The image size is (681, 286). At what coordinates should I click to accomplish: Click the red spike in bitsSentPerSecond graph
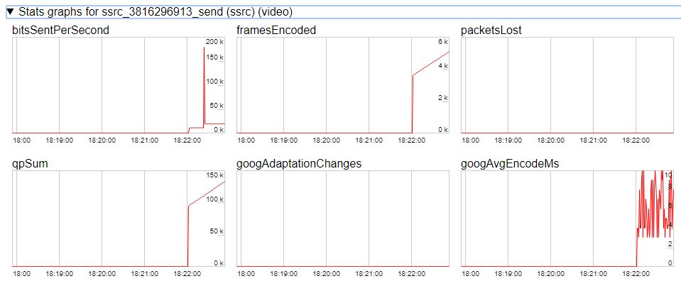pos(203,85)
